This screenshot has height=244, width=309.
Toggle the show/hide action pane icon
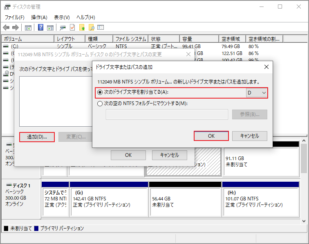[x=50, y=28]
